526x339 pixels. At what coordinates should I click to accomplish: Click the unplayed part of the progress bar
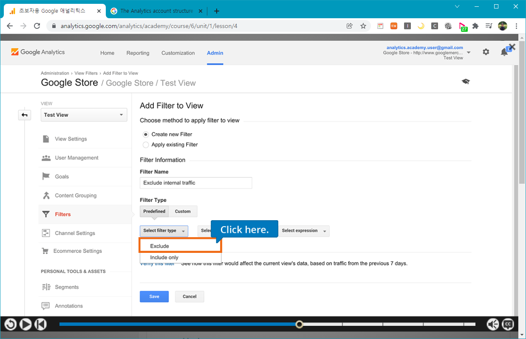390,325
